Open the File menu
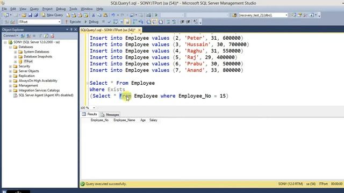 4,9
